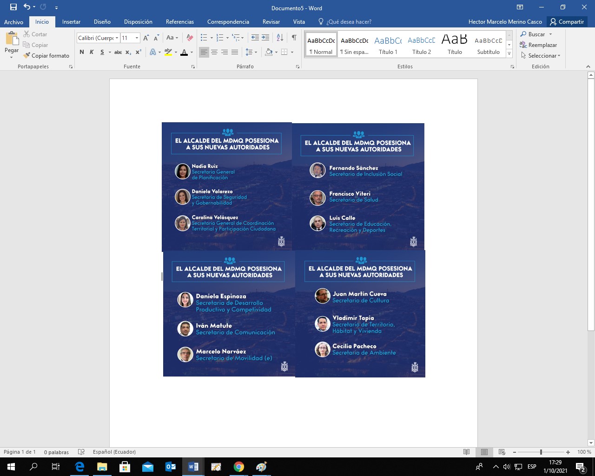The height and width of the screenshot is (476, 595).
Task: Toggle Show/Hide paragraph marks
Action: point(294,38)
